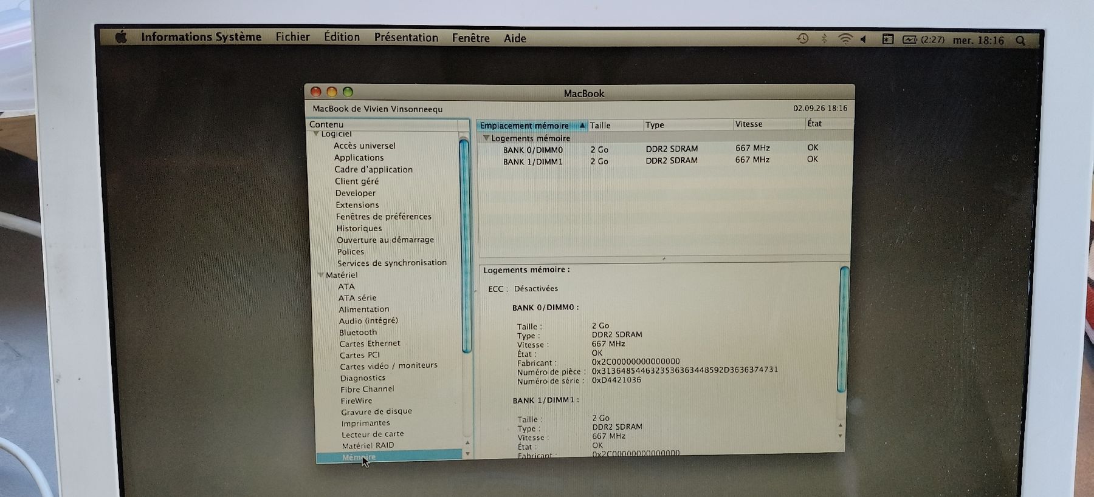Open the Wi-Fi status menu

(x=845, y=39)
